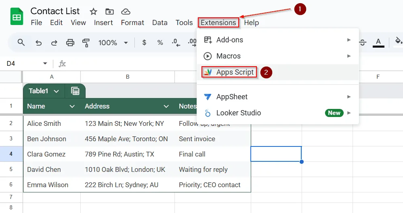403x213 pixels.
Task: Activate the paint format tool
Action: (x=86, y=43)
